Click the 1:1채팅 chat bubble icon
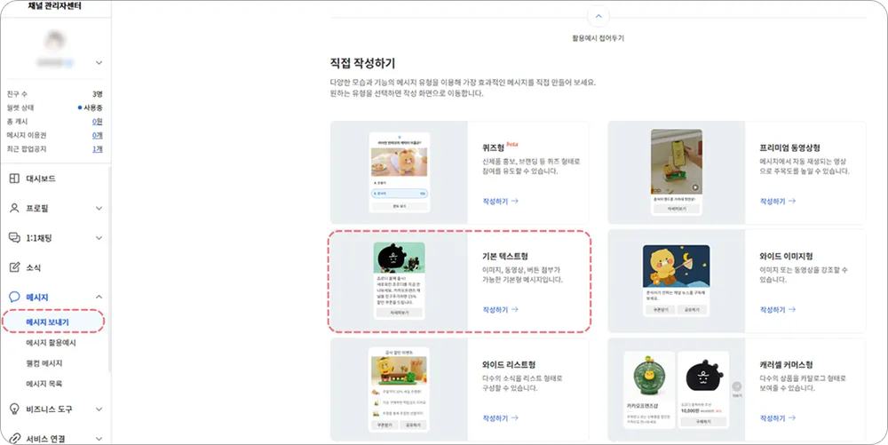888x445 pixels. tap(15, 238)
